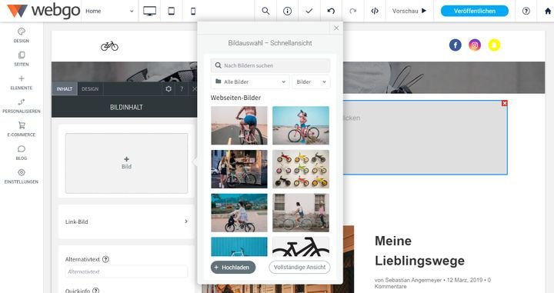The image size is (554, 293).
Task: Click the Vorschau preview button
Action: 409,11
